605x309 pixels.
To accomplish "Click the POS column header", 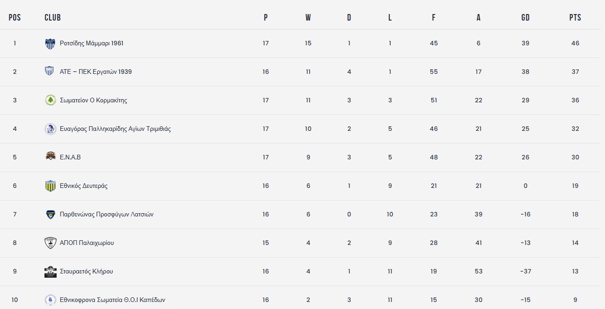I will [x=15, y=18].
